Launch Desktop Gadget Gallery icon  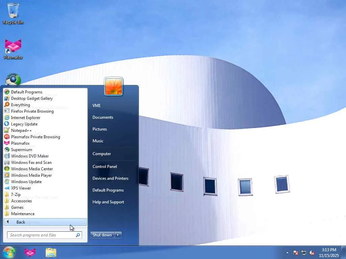tap(7, 98)
